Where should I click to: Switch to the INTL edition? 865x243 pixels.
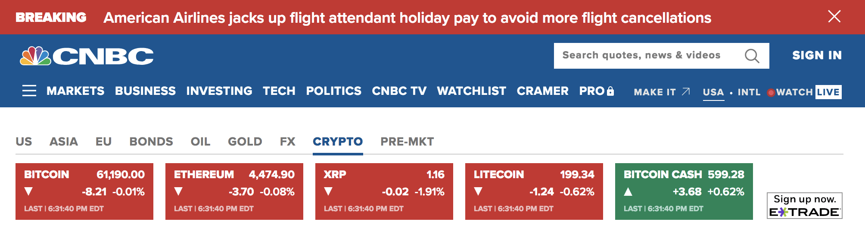[749, 92]
